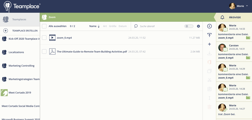
Task: Clear search with the X button
Action: [x=199, y=26]
